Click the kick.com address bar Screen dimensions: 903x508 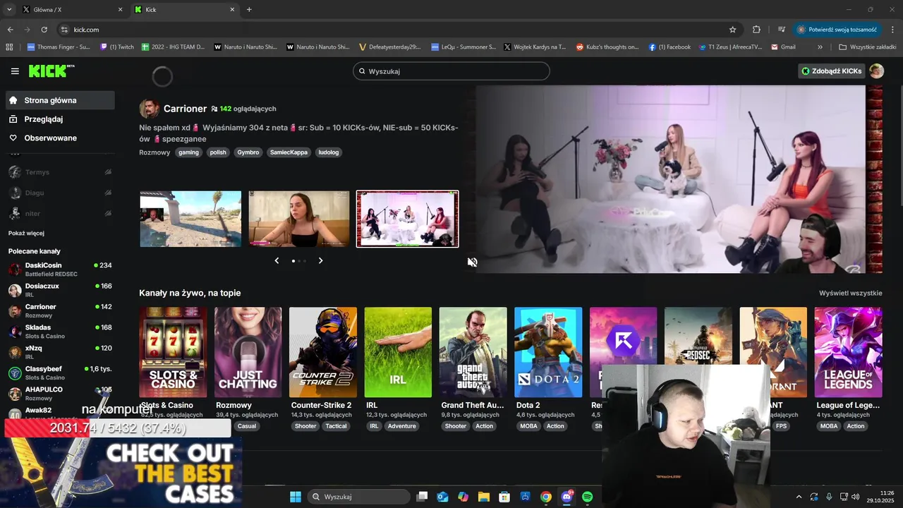[x=395, y=30]
